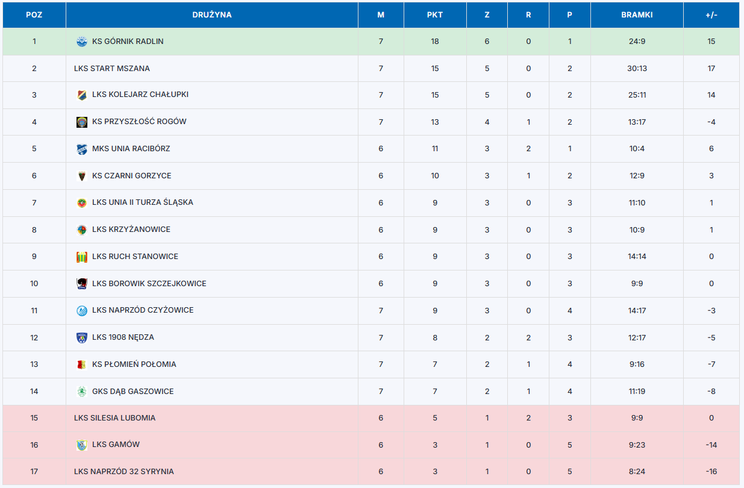Image resolution: width=744 pixels, height=488 pixels.
Task: Select the KS Płomień Połomia crest
Action: click(x=82, y=364)
